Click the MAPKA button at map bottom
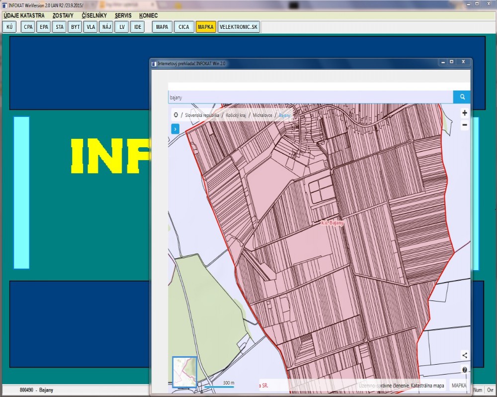 pyautogui.click(x=459, y=386)
